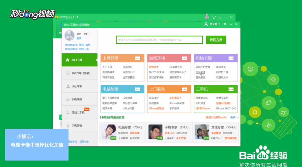Select 电脑开机太慢 option
The image size is (302, 167).
[203, 67]
